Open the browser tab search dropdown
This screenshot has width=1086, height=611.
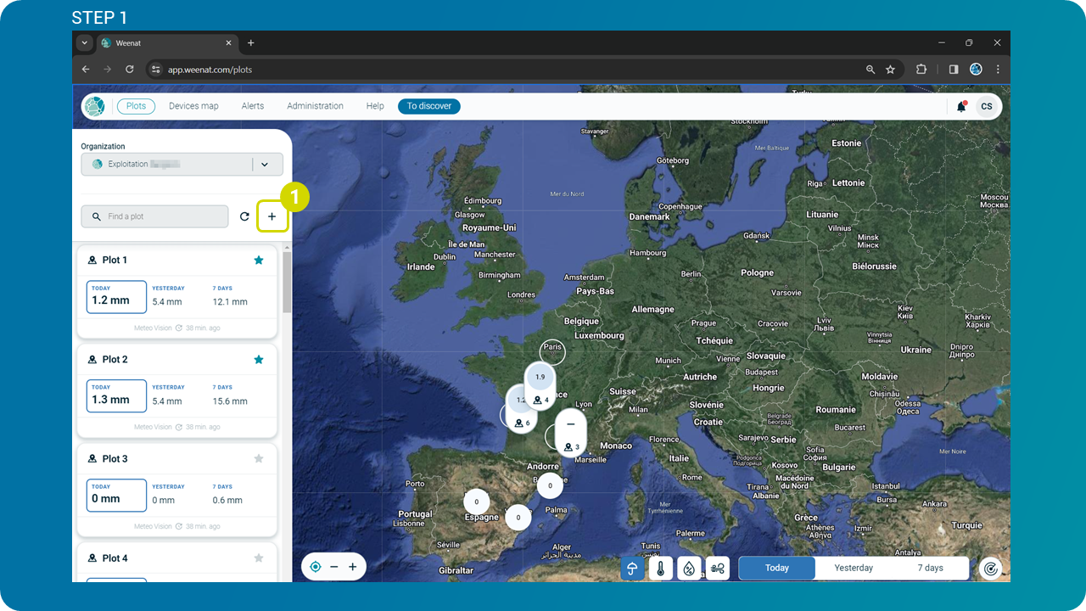coord(84,43)
